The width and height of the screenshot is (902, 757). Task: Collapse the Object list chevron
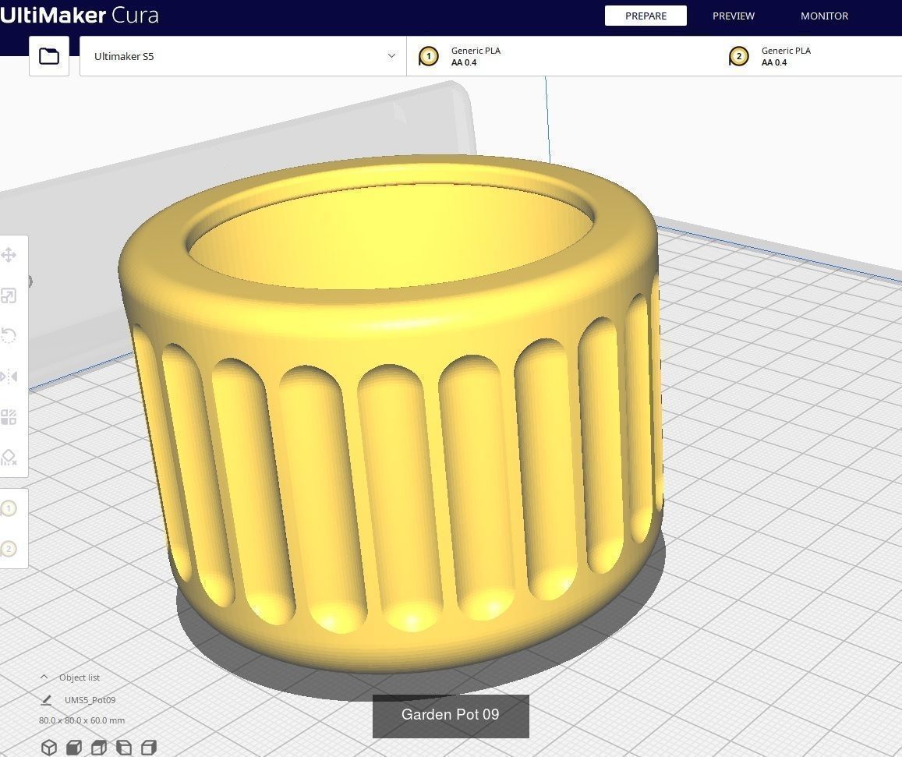[x=44, y=677]
